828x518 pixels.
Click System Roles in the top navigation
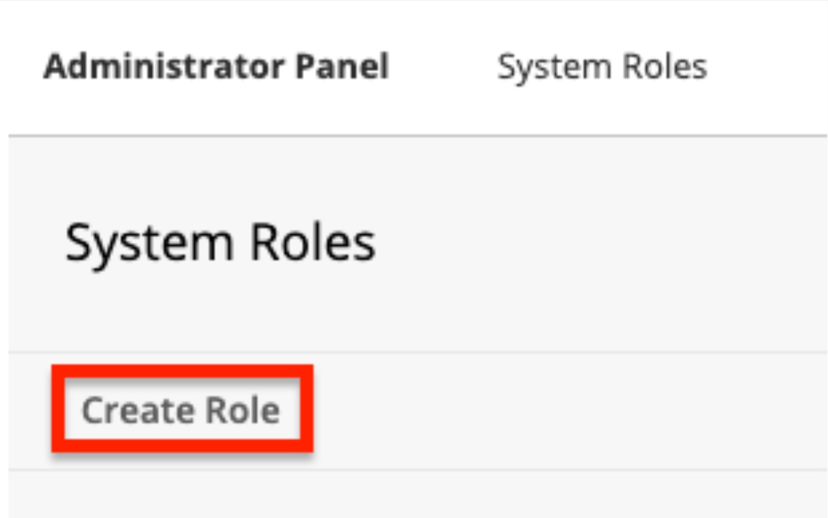tap(602, 67)
